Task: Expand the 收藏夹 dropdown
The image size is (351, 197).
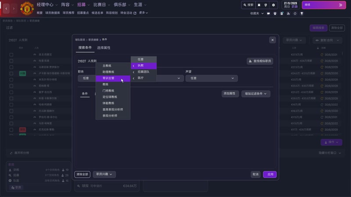Action: coord(257,14)
